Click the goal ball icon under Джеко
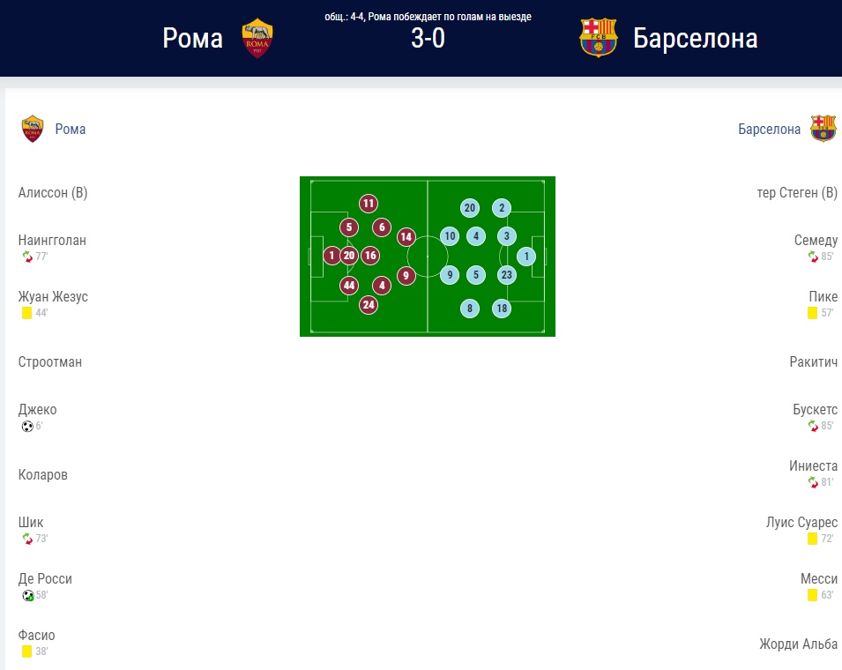The width and height of the screenshot is (842, 670). [x=26, y=426]
